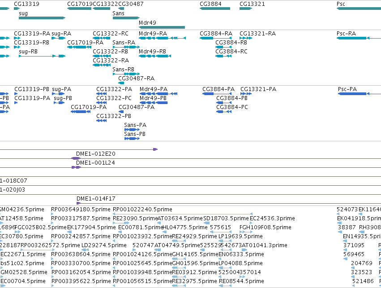Screen dimensions: 381x288
Task: Click the DME1-014F17 BAC clone label
Action: click(x=96, y=199)
